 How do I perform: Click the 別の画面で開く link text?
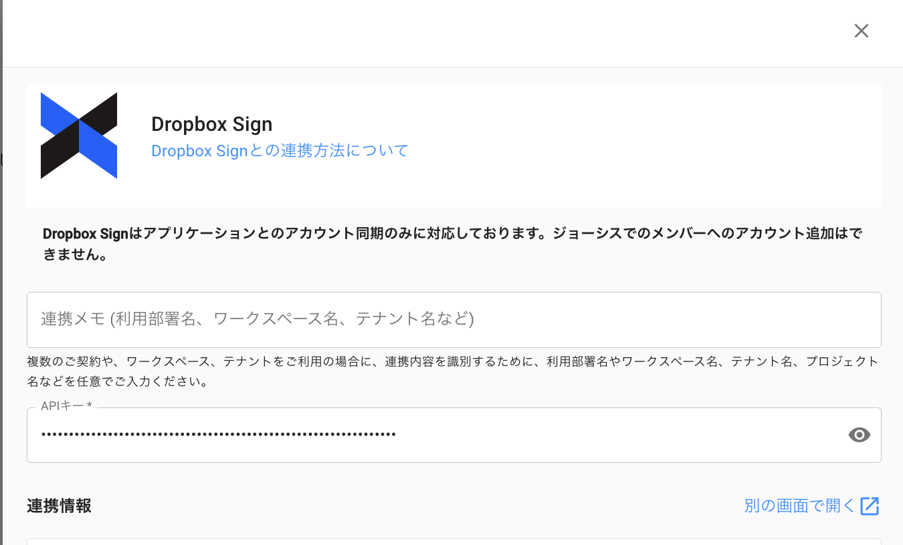(799, 506)
